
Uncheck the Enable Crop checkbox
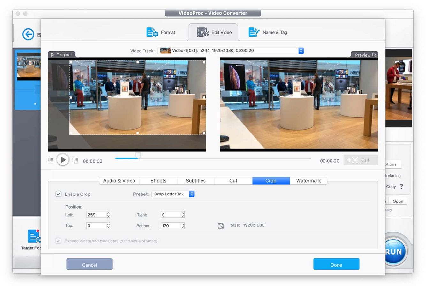tap(58, 194)
